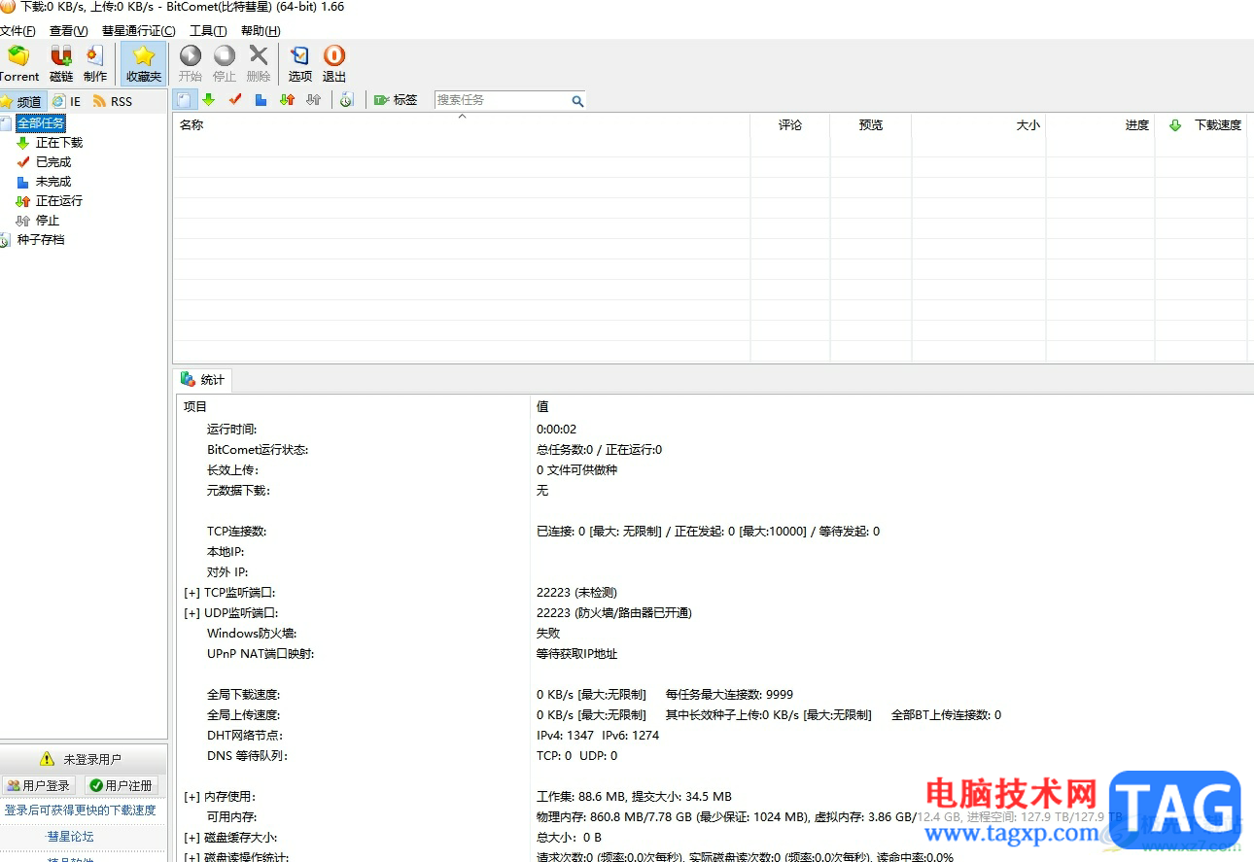Image resolution: width=1254 pixels, height=862 pixels.
Task: Sort by 大小 column header
Action: 979,124
